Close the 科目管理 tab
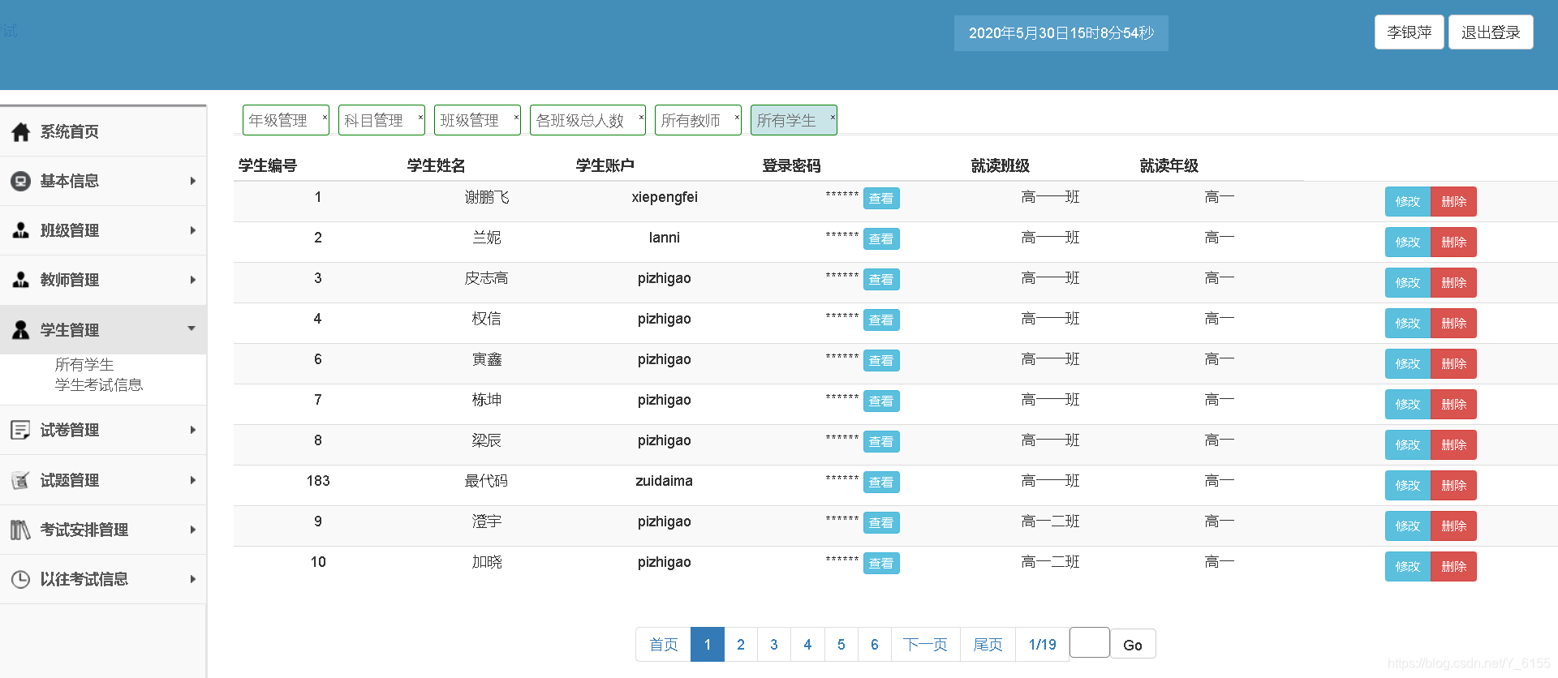This screenshot has height=678, width=1558. 420,118
